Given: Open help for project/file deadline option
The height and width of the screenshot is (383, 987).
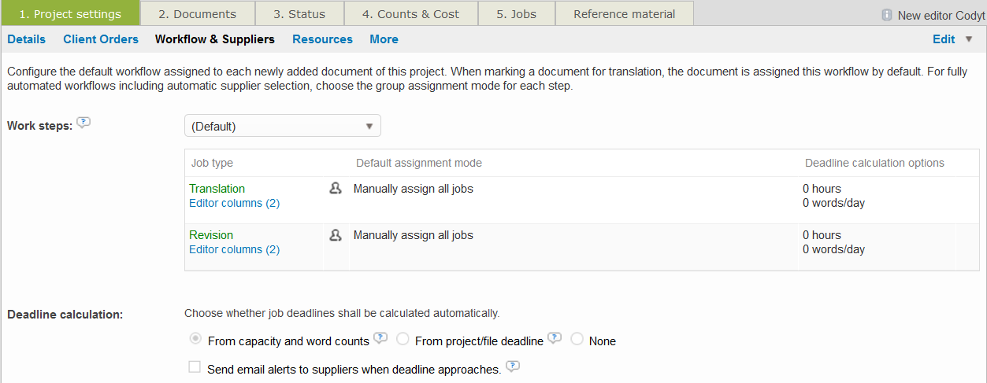Looking at the screenshot, I should point(555,339).
